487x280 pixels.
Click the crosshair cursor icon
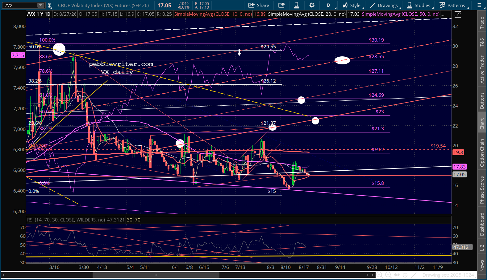(405, 275)
